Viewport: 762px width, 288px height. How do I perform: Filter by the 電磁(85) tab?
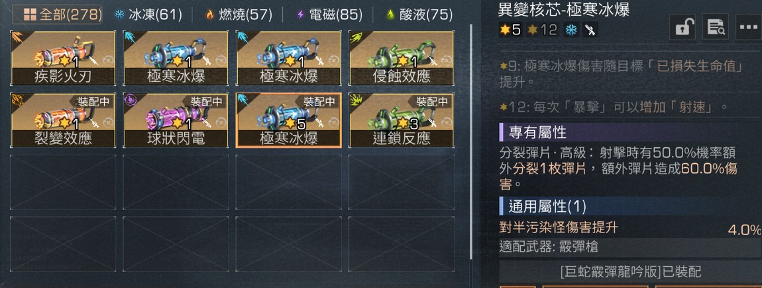(x=329, y=15)
